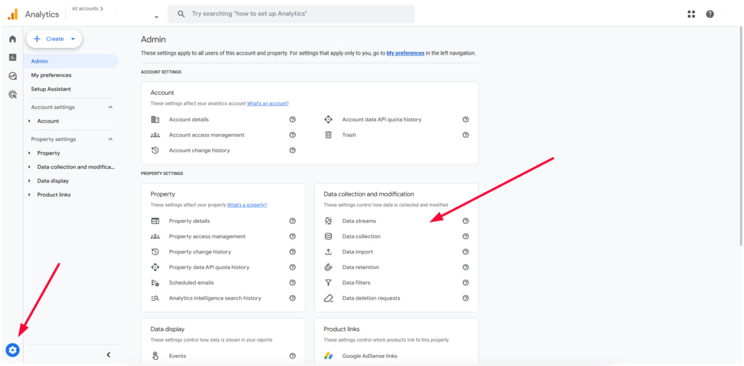The width and height of the screenshot is (744, 366).
Task: Open Property details settings
Action: point(190,221)
